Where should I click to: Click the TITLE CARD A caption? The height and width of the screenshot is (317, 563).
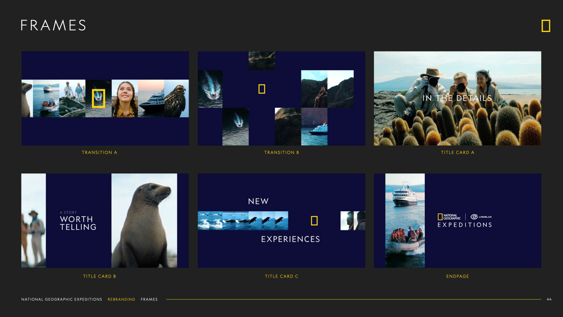457,152
